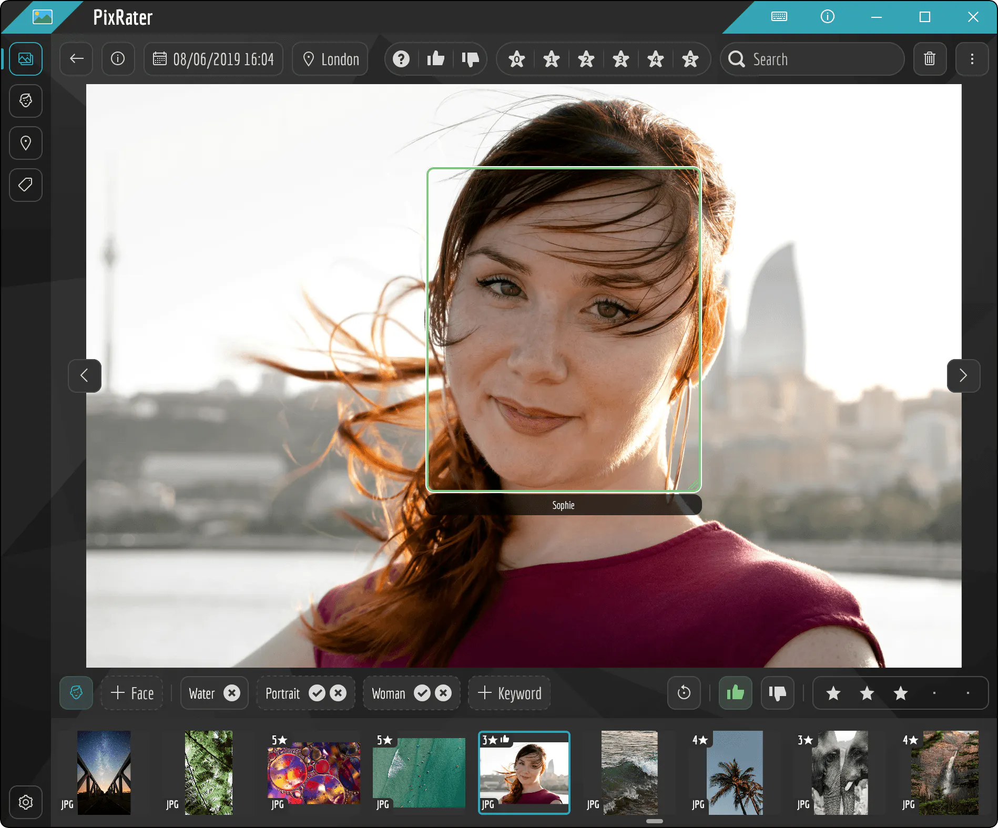Add a new Face tag
Viewport: 998px width, 828px height.
[132, 693]
